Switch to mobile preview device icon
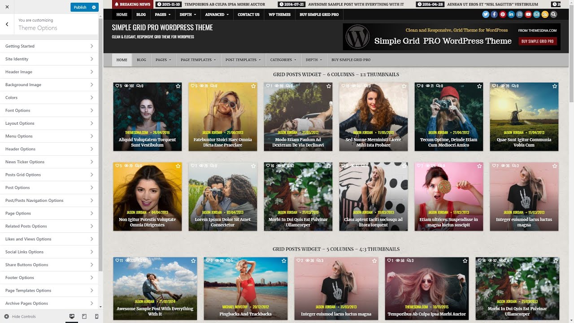Screen dimensions: 574x323 tap(96, 316)
